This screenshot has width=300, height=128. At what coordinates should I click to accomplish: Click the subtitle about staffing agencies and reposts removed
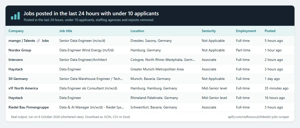88,20
